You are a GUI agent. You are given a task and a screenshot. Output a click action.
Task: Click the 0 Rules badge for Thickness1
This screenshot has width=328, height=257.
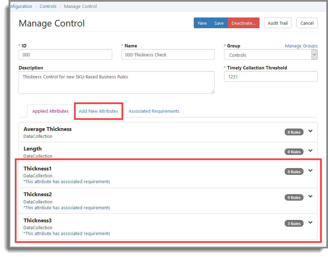294,171
